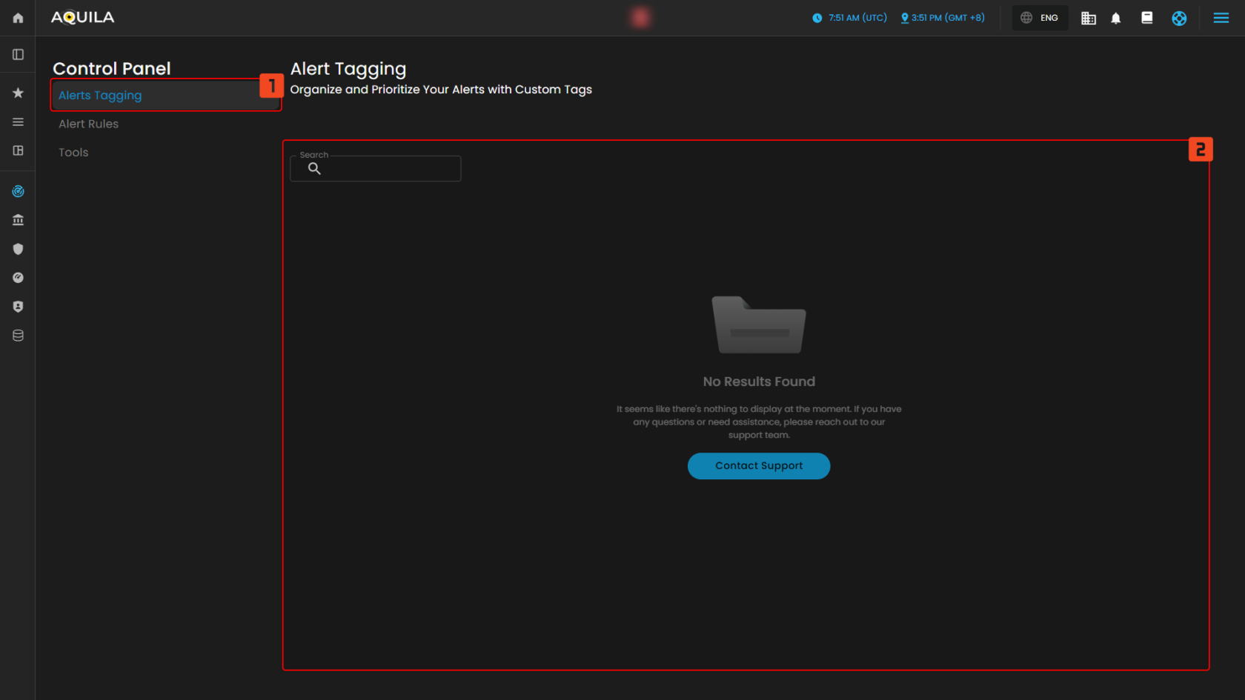Toggle the sidebar panel collapse icon
The width and height of the screenshot is (1245, 700).
pos(17,53)
